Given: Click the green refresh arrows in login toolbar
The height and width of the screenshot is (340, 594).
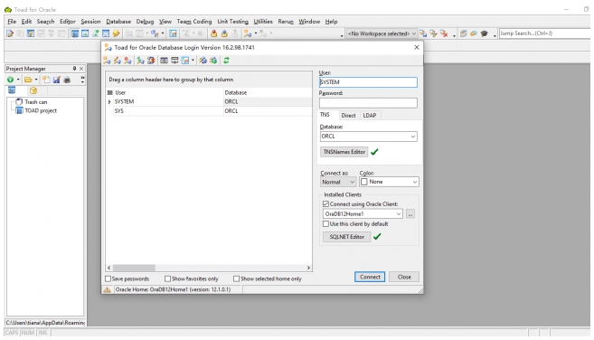Looking at the screenshot, I should (x=226, y=61).
